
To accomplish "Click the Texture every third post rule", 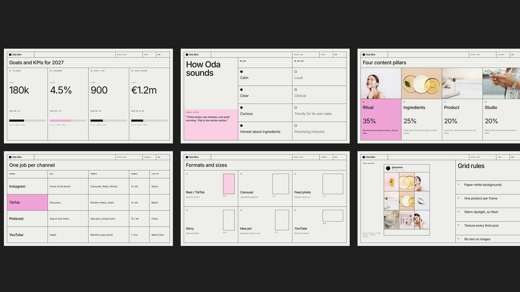I will tap(481, 225).
